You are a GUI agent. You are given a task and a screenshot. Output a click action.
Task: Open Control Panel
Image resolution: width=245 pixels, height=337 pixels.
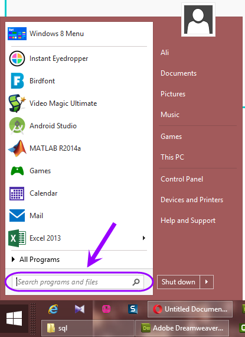(x=182, y=179)
